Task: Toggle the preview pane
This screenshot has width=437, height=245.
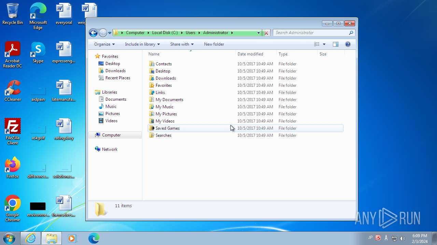Action: click(x=336, y=44)
